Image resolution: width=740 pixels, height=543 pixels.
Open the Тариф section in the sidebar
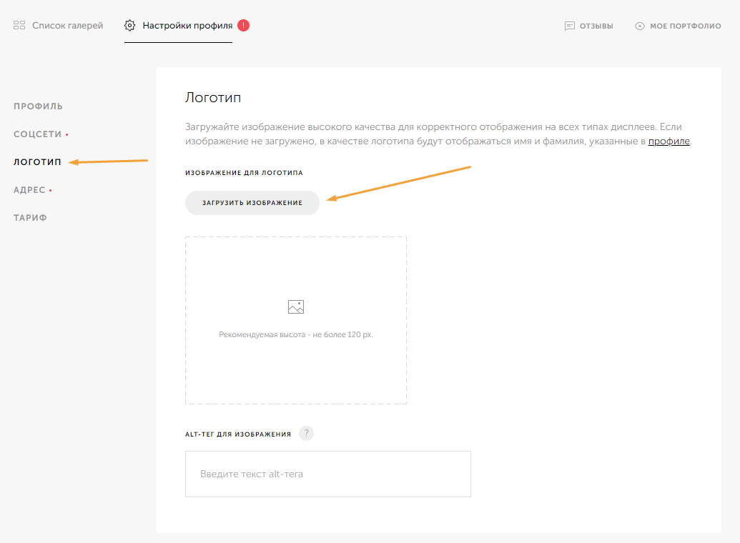(30, 218)
